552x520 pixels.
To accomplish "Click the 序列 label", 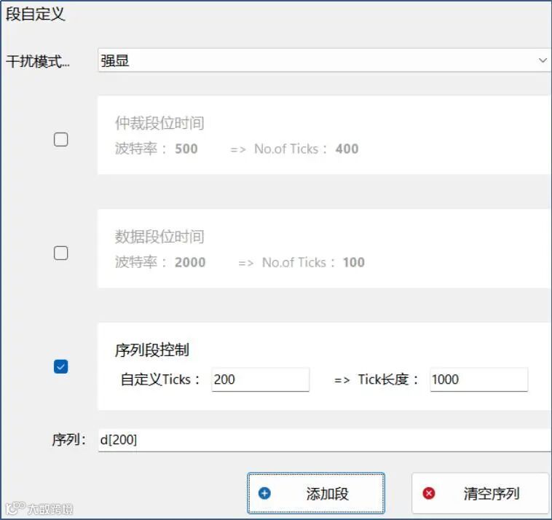I will point(68,440).
